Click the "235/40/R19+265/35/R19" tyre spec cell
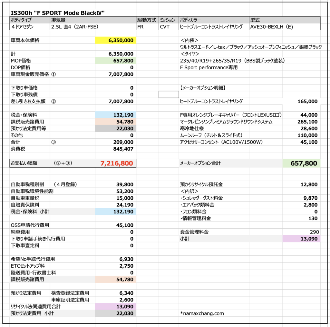 [x=232, y=61]
